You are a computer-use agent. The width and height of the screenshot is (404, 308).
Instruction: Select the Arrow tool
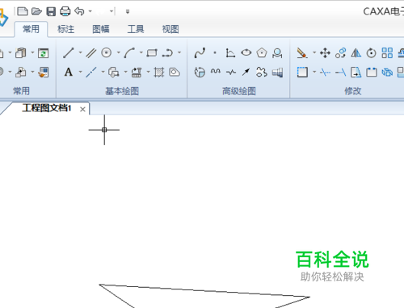[x=246, y=72]
